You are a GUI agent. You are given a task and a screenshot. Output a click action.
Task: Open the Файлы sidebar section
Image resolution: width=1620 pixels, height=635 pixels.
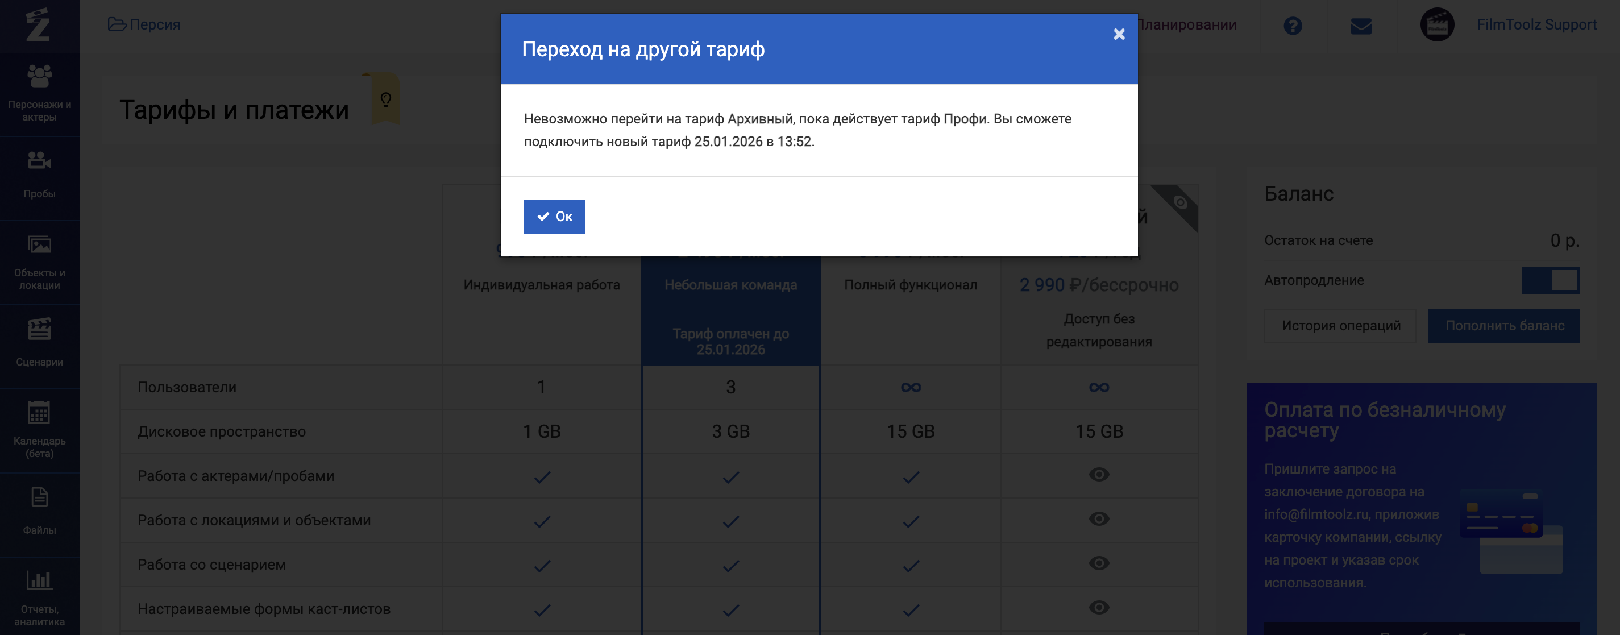pyautogui.click(x=39, y=511)
